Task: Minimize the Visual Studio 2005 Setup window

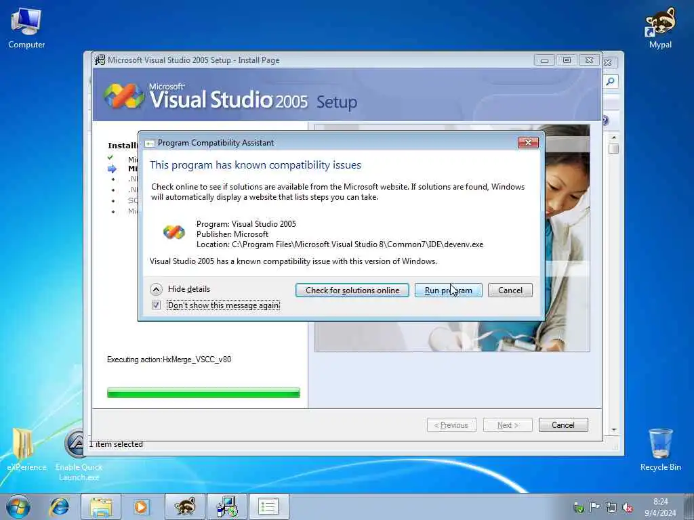Action: click(544, 60)
